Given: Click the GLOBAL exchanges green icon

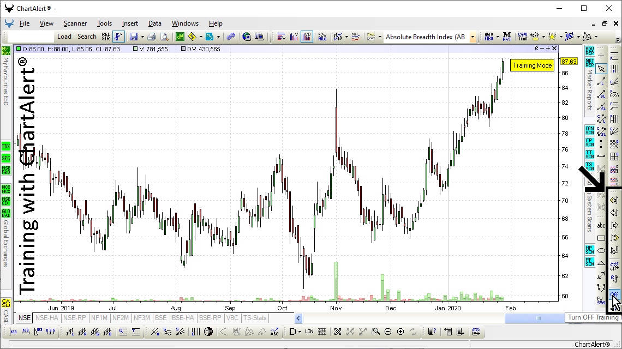Looking at the screenshot, I should coord(5,213).
